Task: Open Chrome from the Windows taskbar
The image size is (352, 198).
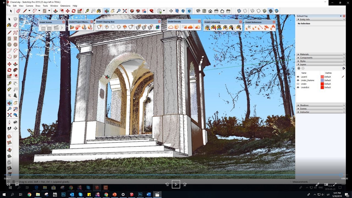Action: (29, 194)
